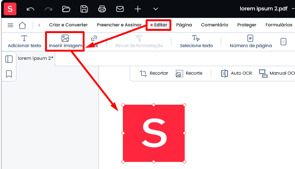The width and height of the screenshot is (295, 169).
Task: Click the Recorte image clipping button
Action: [189, 73]
